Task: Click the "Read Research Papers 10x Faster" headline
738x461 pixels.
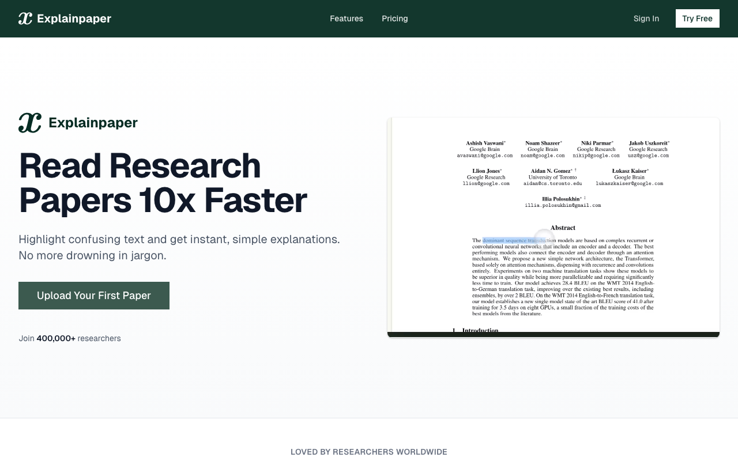Action: (x=163, y=183)
